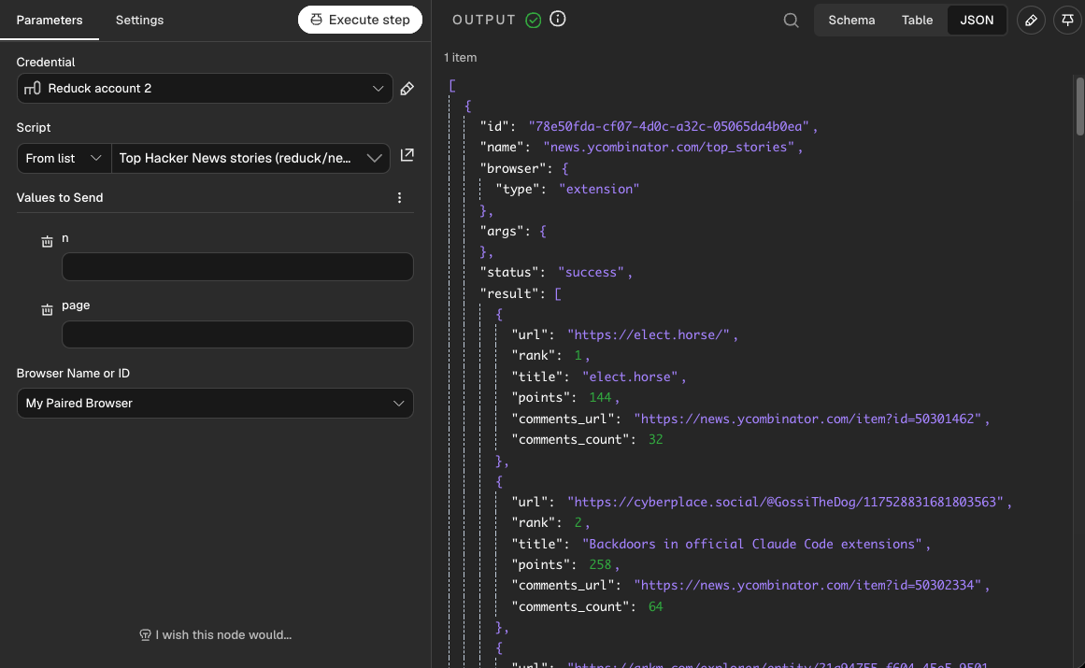Delete the n value field
Viewport: 1085px width, 668px height.
[47, 241]
